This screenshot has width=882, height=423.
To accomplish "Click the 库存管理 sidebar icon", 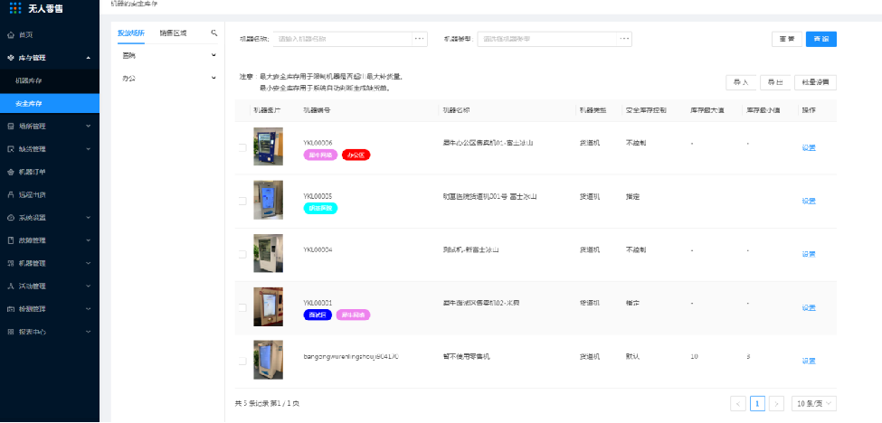I will 11,58.
